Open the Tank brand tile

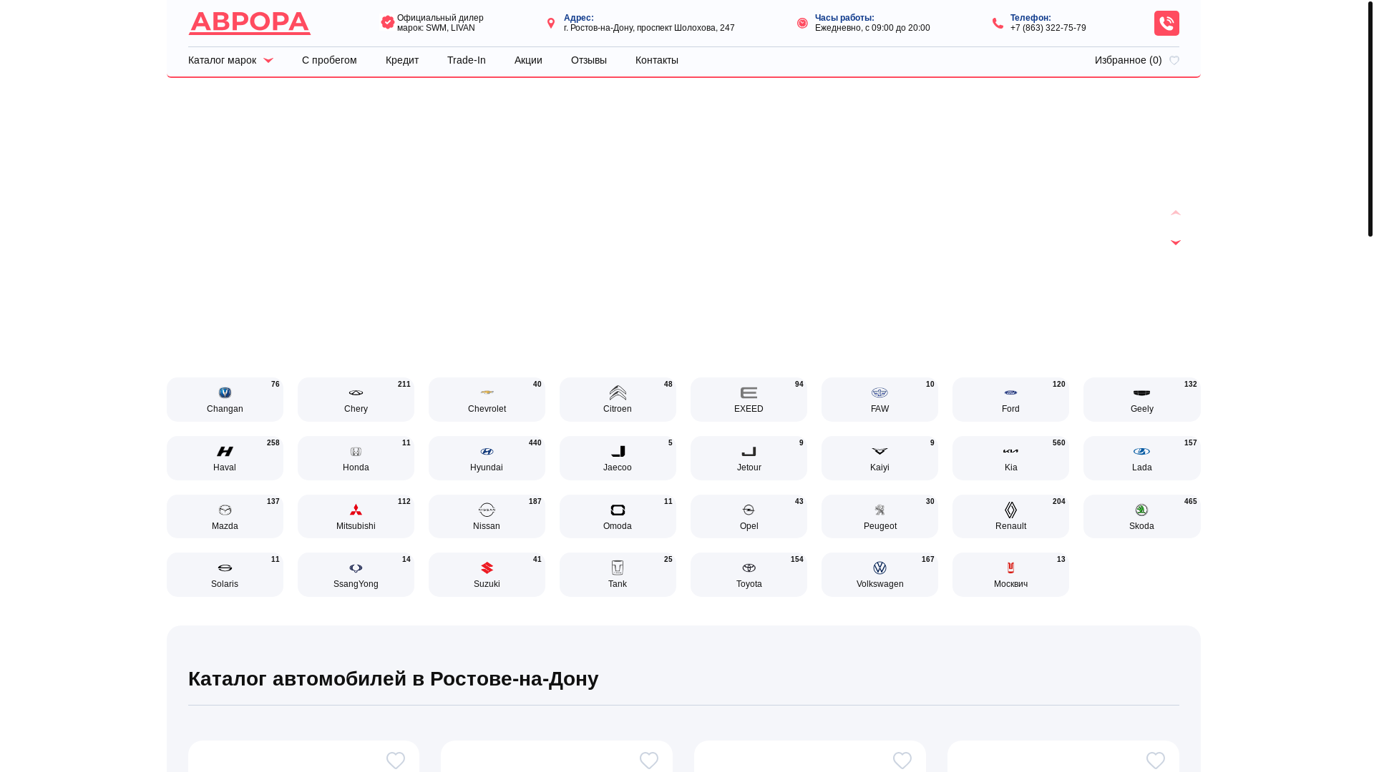[618, 575]
